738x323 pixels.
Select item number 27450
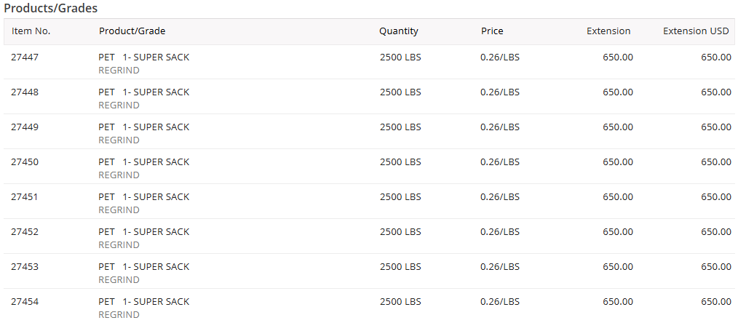click(x=25, y=162)
